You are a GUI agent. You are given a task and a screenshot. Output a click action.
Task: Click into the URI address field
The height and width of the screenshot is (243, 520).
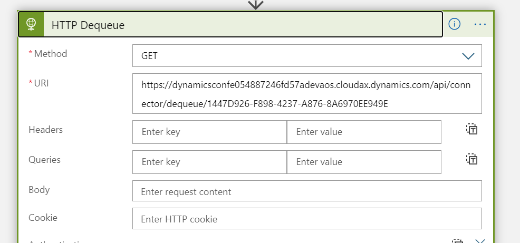coord(307,93)
